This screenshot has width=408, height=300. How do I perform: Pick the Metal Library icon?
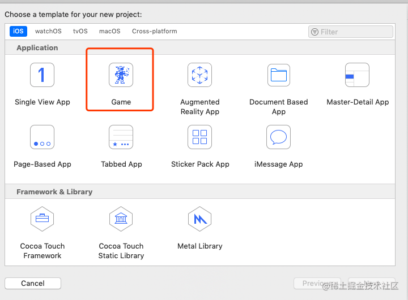pos(199,219)
